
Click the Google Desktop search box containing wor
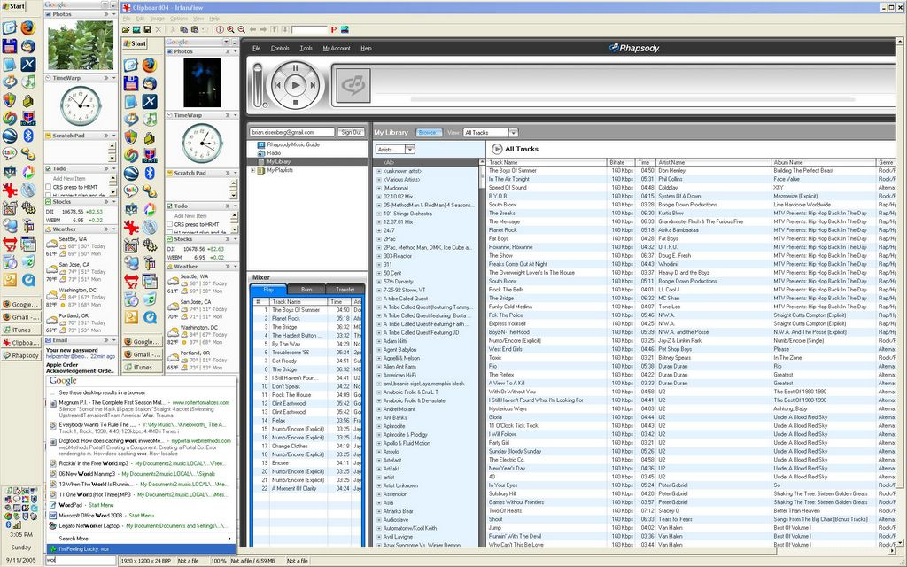pyautogui.click(x=81, y=561)
